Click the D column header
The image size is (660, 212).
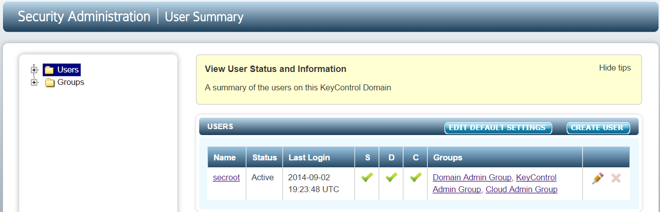pos(391,158)
